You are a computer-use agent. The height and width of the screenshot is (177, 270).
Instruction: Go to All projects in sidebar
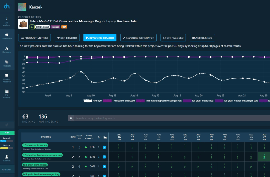[7, 21]
